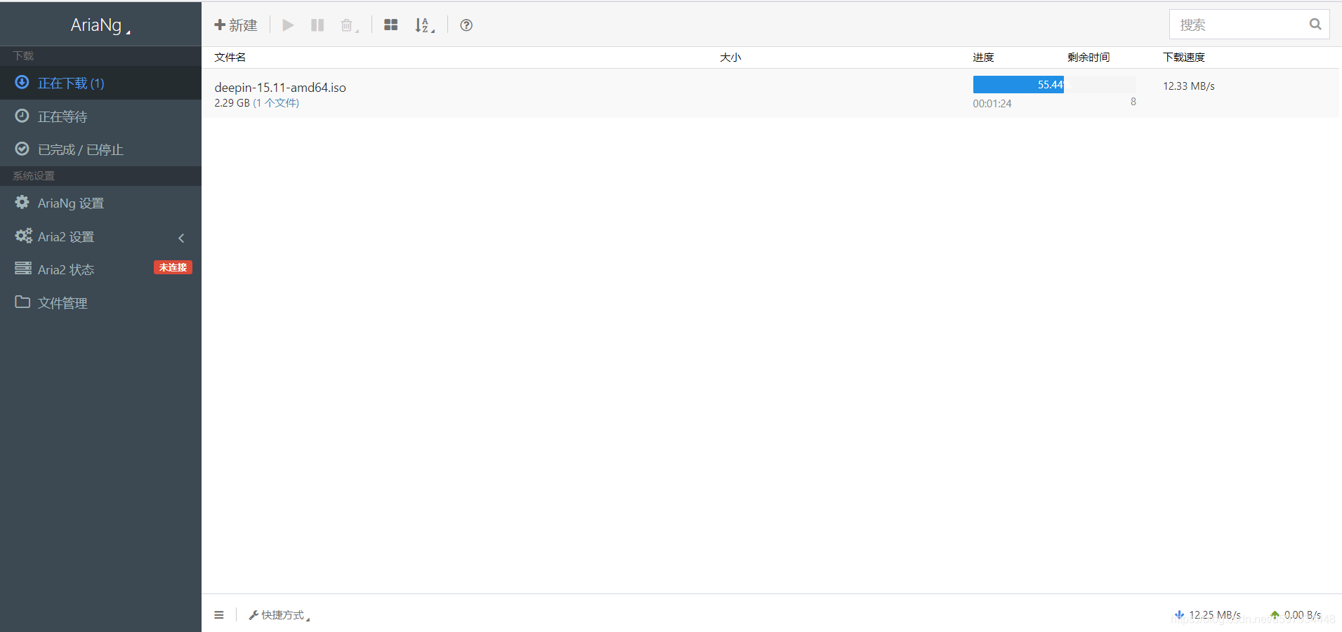Click the 2.29 GB size text
1342x632 pixels.
(x=232, y=103)
